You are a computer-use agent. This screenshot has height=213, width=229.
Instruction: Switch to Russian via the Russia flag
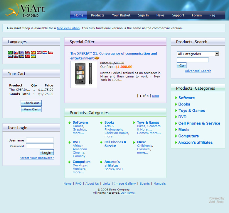click(x=10, y=56)
